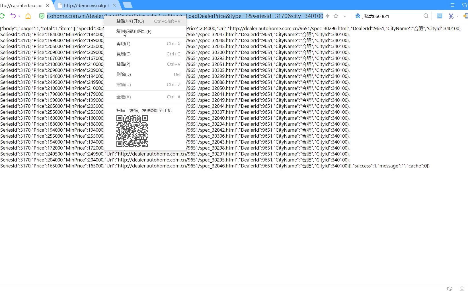
Task: Select 剪切(T) in the context menu
Action: [145, 44]
